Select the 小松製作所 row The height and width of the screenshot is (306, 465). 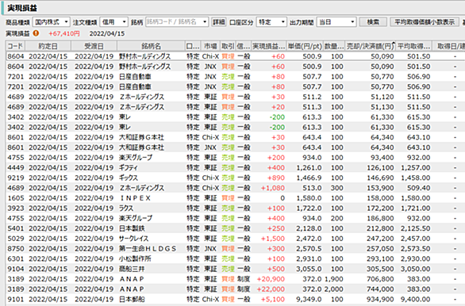(x=236, y=258)
